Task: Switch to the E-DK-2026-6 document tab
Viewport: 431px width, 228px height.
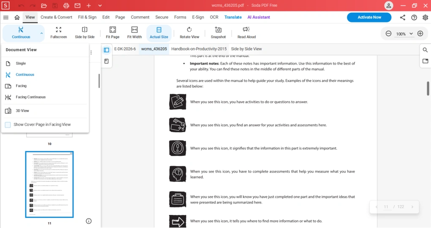Action: pyautogui.click(x=125, y=49)
